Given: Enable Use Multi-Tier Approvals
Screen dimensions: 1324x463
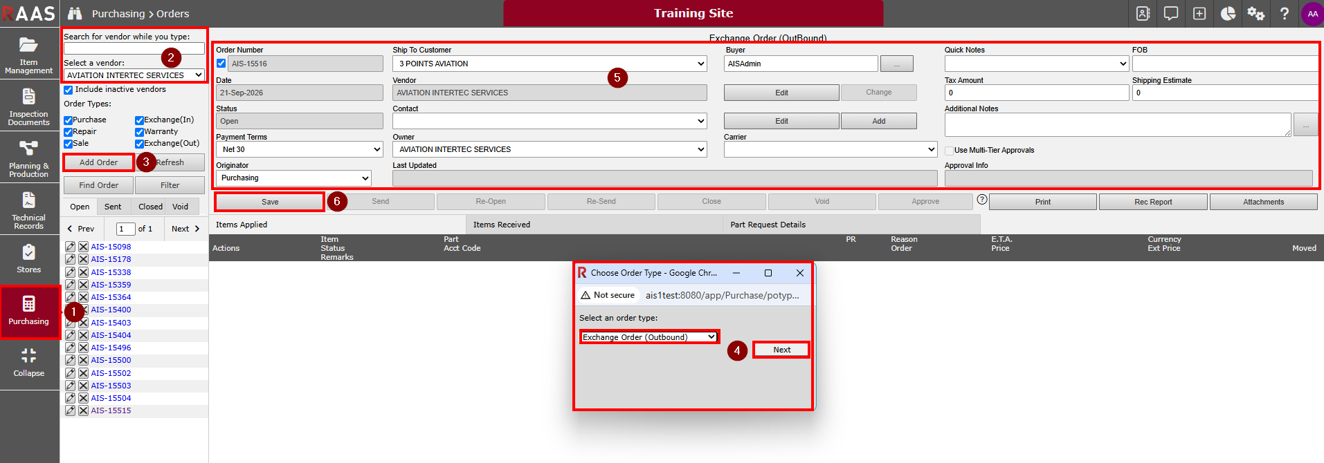Looking at the screenshot, I should 950,151.
